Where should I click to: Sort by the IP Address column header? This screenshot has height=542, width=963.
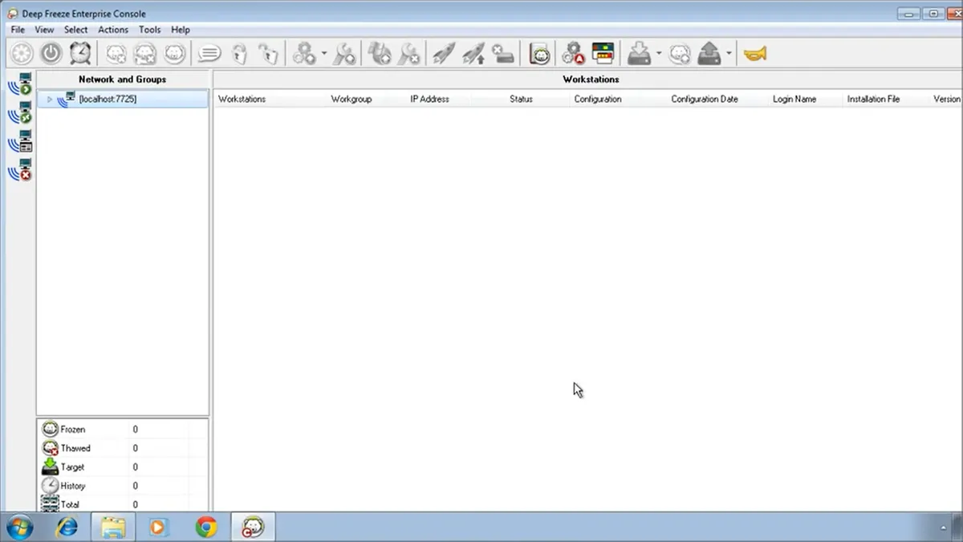429,99
